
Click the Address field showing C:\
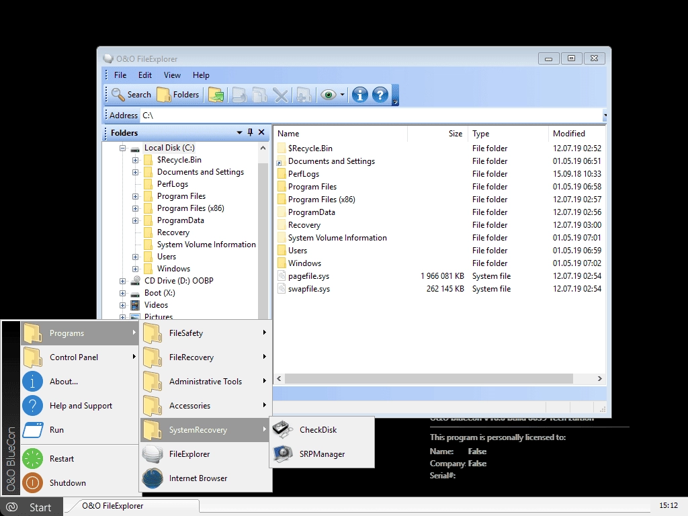(371, 115)
